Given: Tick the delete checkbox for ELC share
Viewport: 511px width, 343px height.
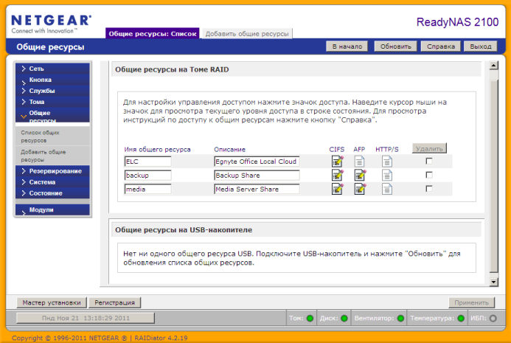Looking at the screenshot, I should 429,161.
